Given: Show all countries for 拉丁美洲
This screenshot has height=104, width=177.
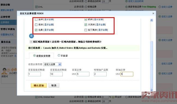Looking at the screenshot, I should (x=103, y=30).
